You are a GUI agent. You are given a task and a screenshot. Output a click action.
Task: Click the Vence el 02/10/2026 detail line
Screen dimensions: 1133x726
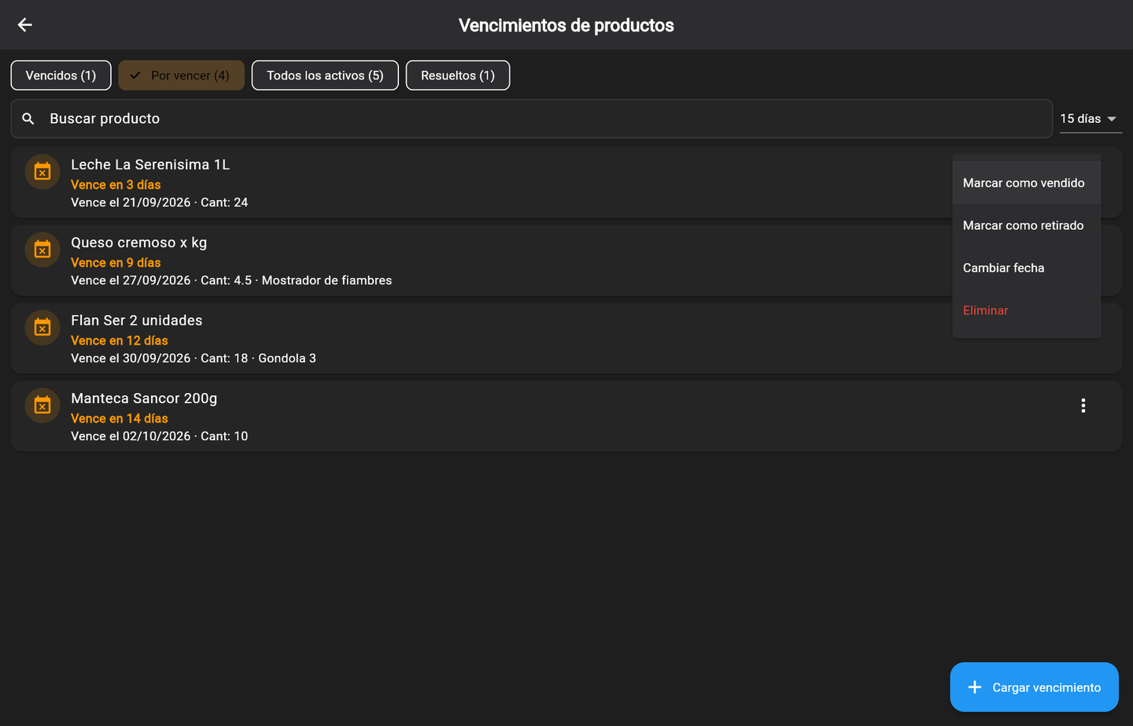[160, 436]
